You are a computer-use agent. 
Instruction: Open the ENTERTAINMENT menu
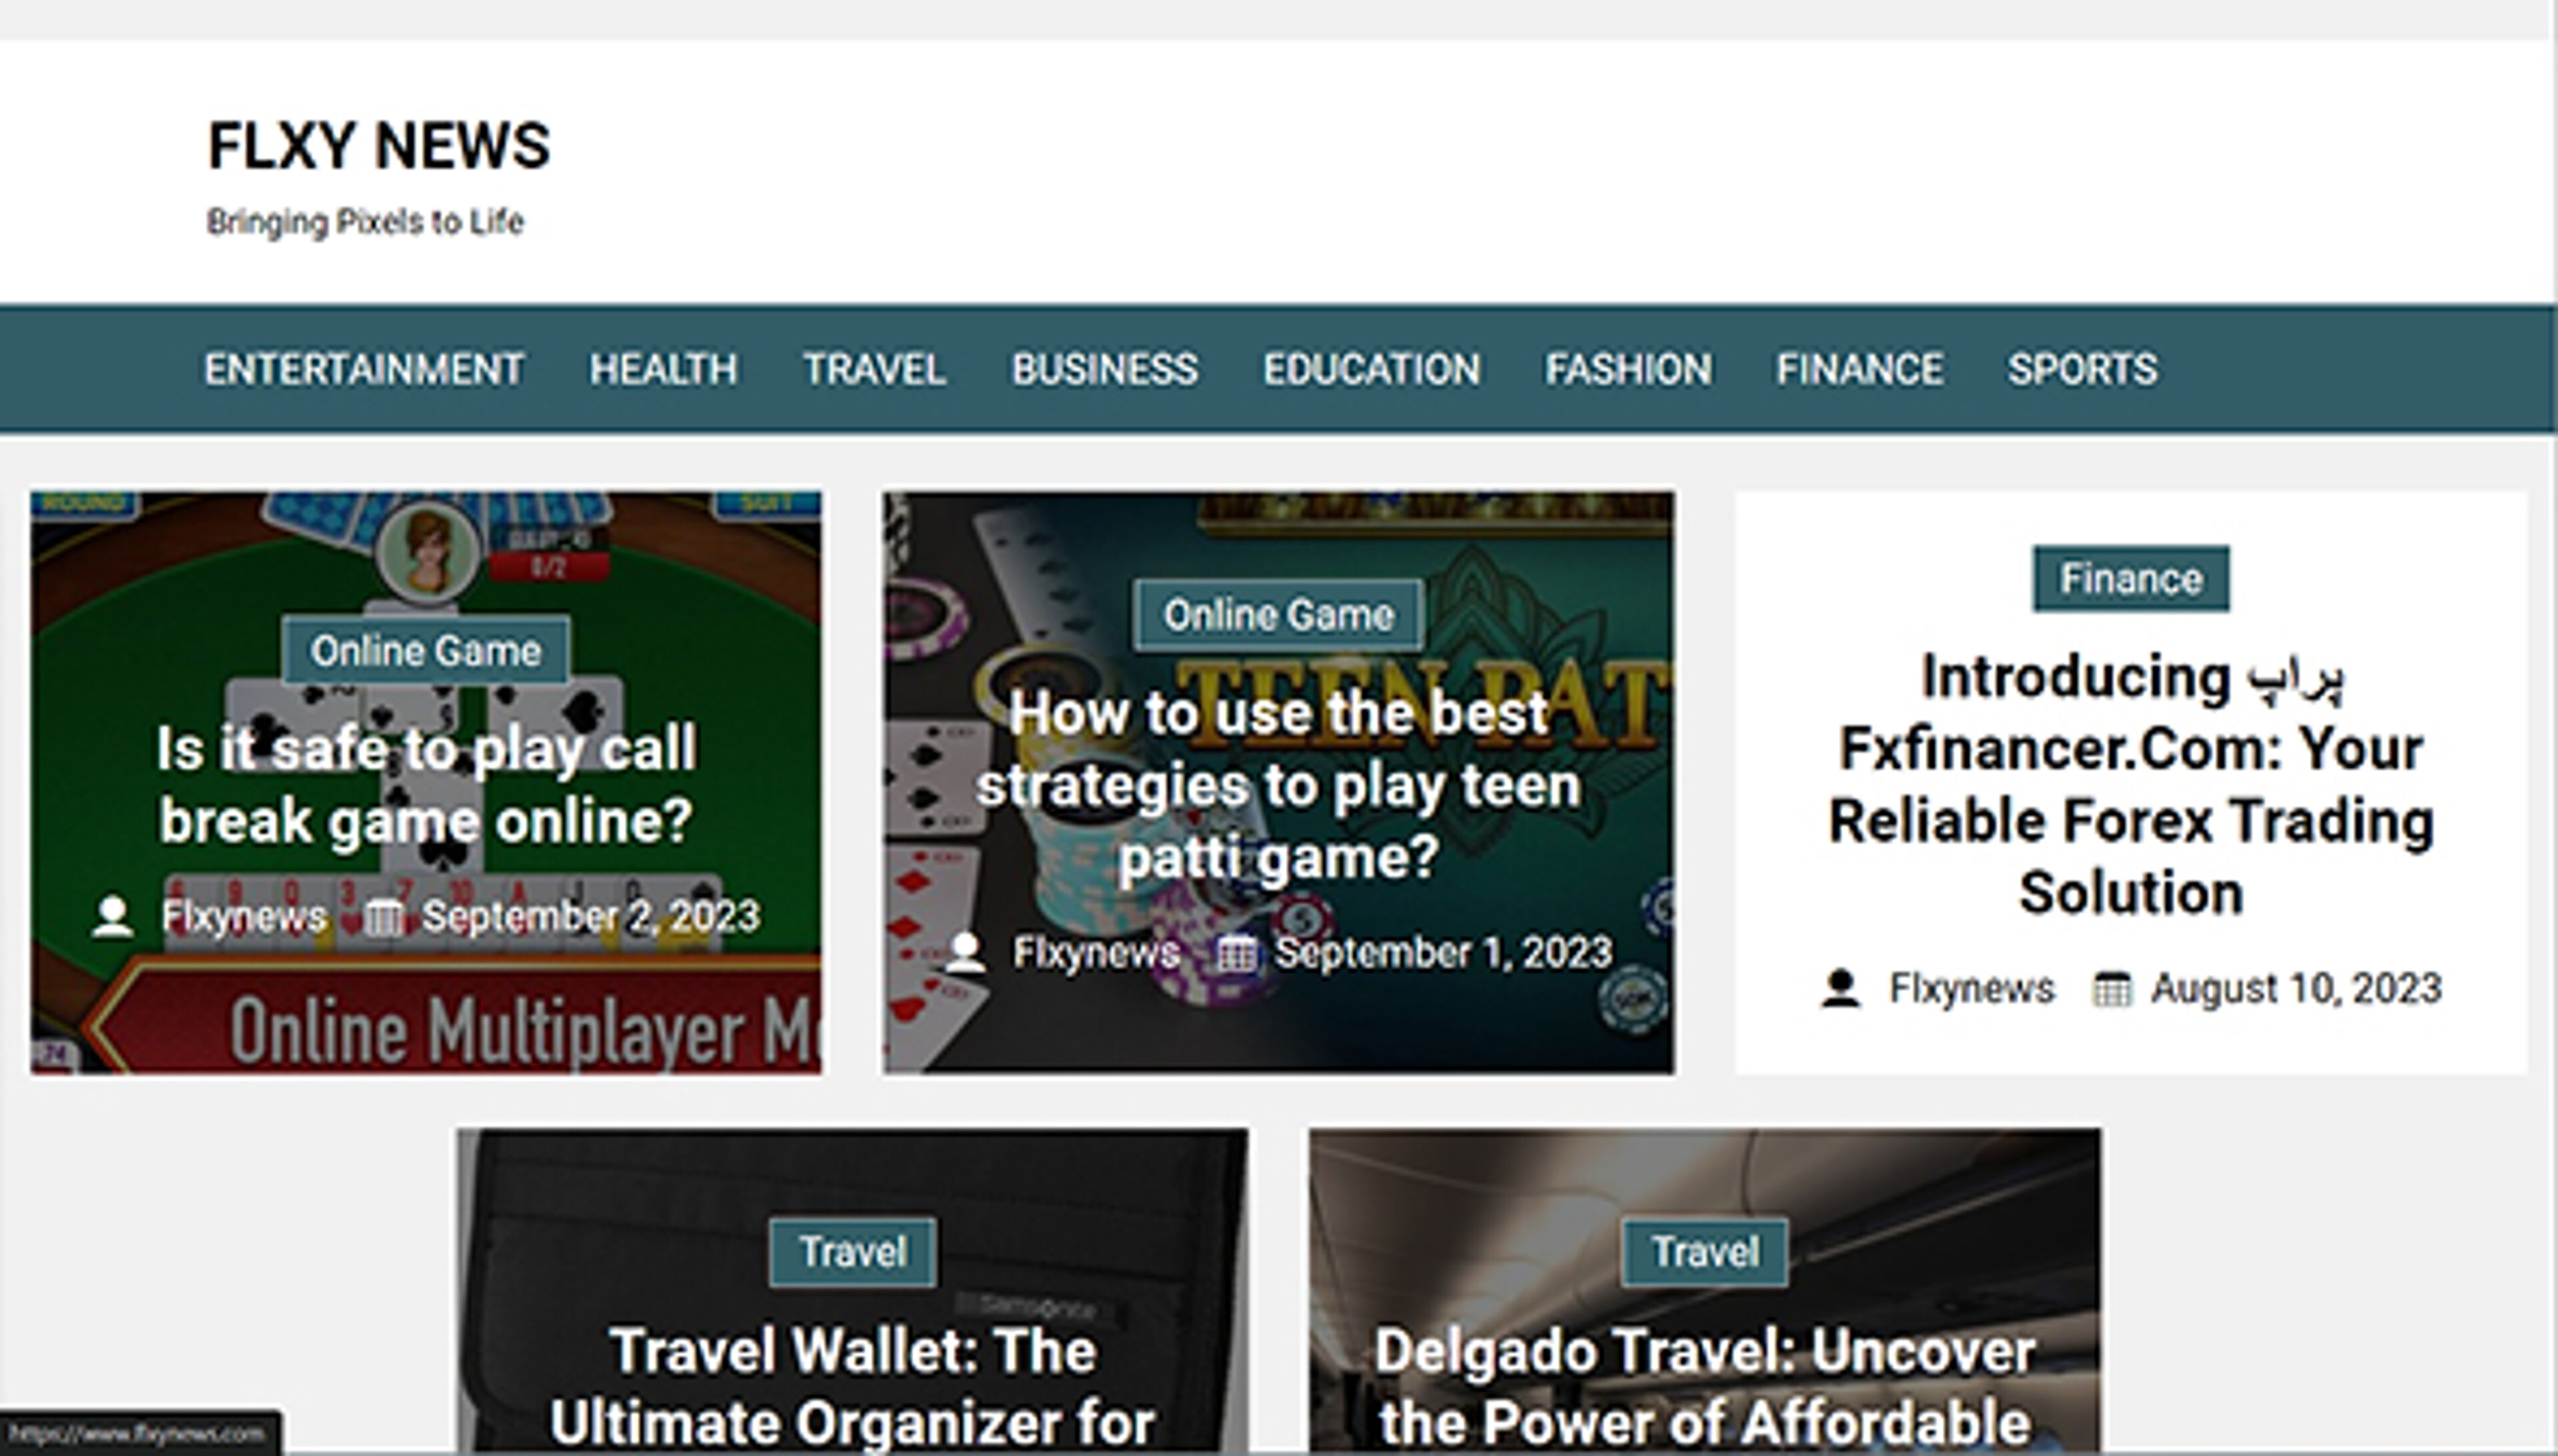click(x=363, y=369)
